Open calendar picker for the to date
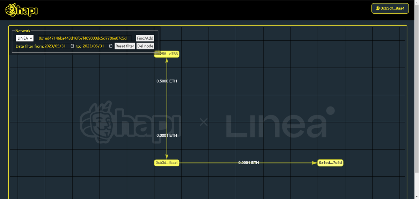 [x=111, y=46]
